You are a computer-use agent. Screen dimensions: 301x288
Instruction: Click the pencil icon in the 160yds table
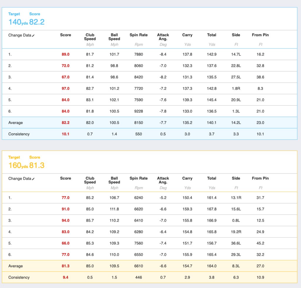[x=33, y=179]
